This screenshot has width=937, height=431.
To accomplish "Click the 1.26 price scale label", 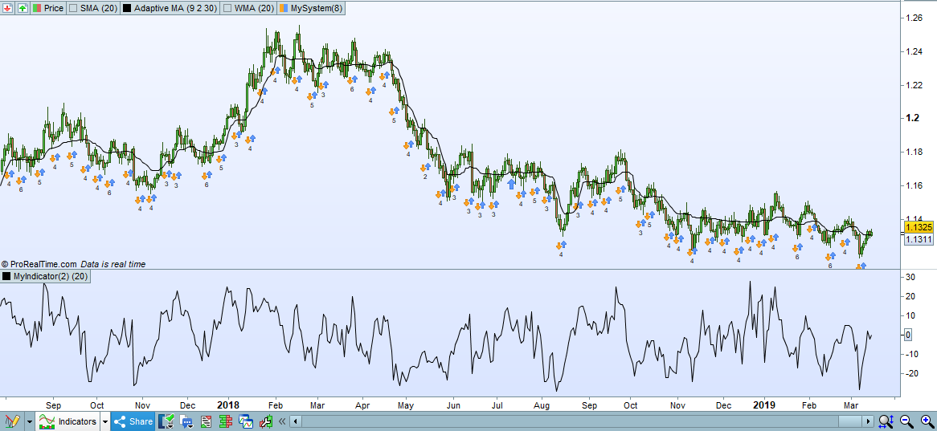I will click(914, 18).
